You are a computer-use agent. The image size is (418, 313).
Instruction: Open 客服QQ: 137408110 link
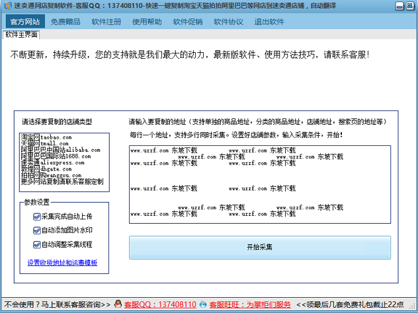[x=160, y=304]
